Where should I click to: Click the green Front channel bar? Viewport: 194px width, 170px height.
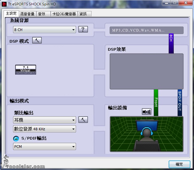click(x=156, y=103)
